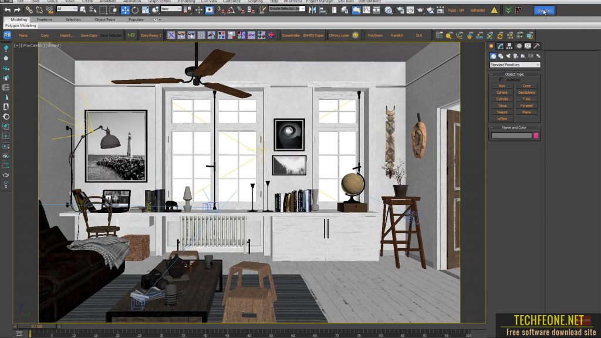Open the Rendering menu
This screenshot has width=601, height=338.
(x=186, y=2)
